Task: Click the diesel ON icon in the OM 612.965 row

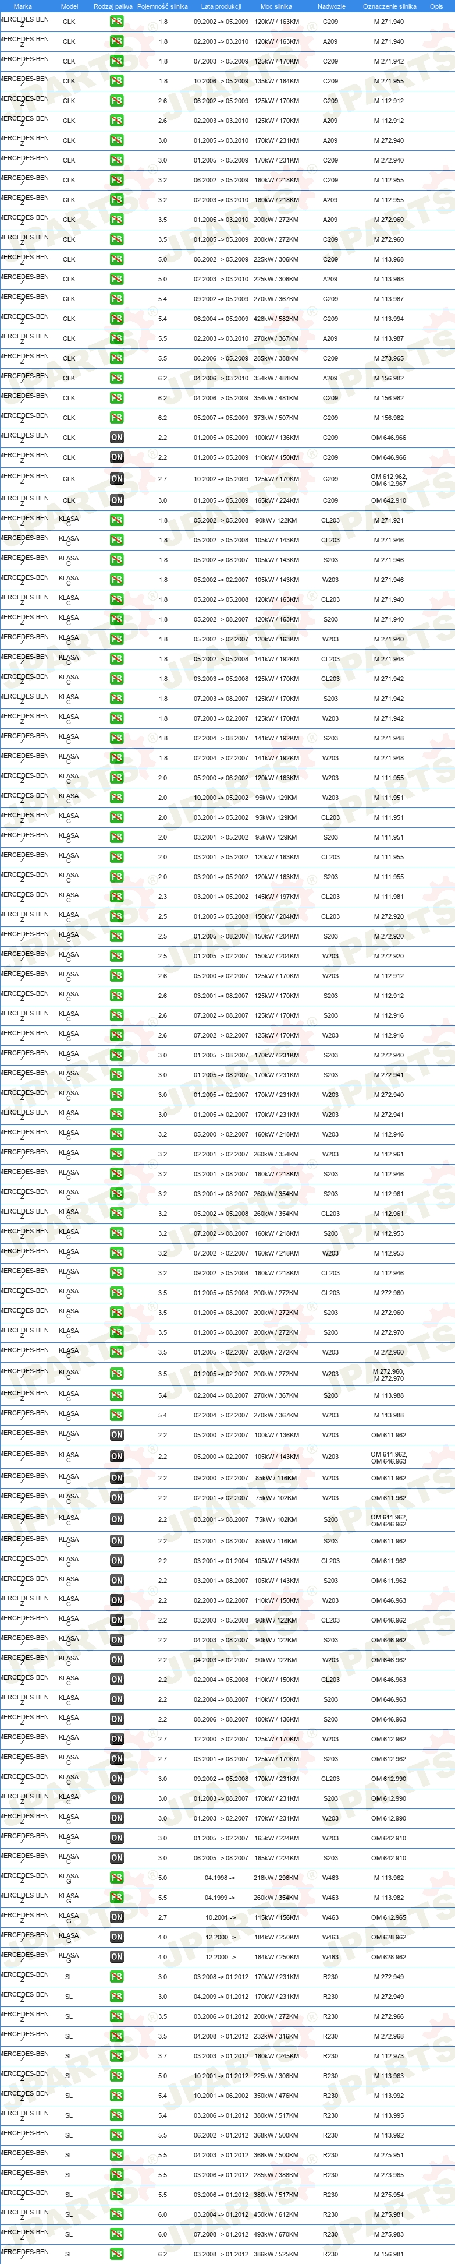Action: tap(117, 1917)
